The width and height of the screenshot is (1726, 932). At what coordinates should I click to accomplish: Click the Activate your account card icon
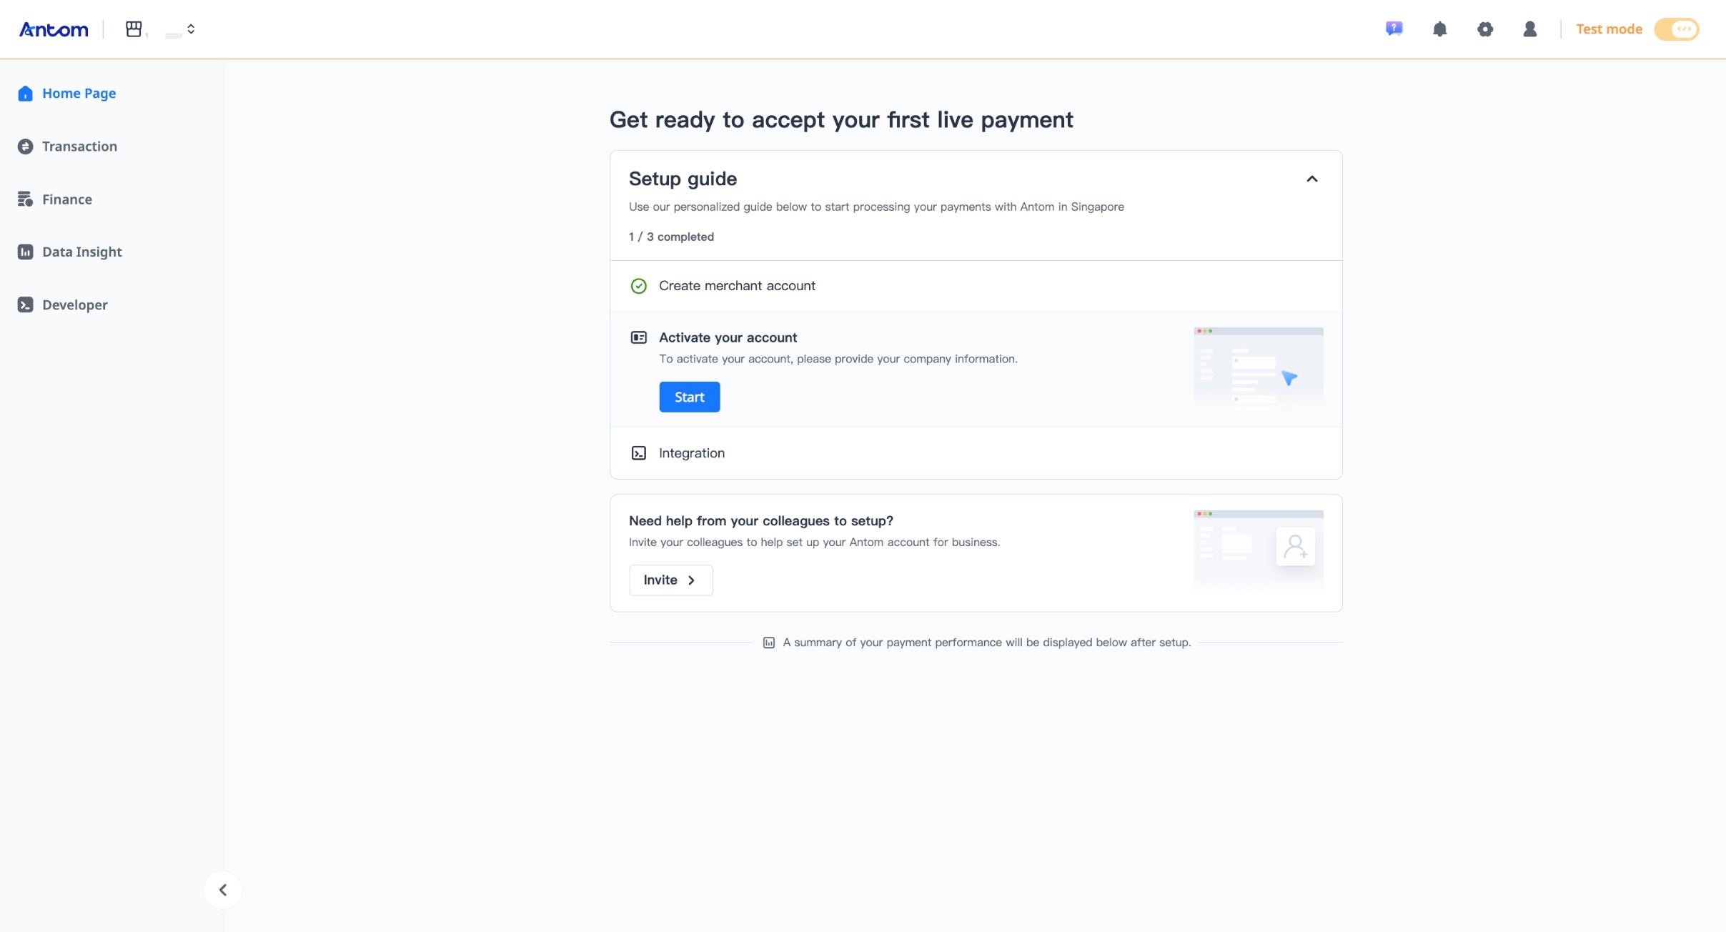click(638, 337)
